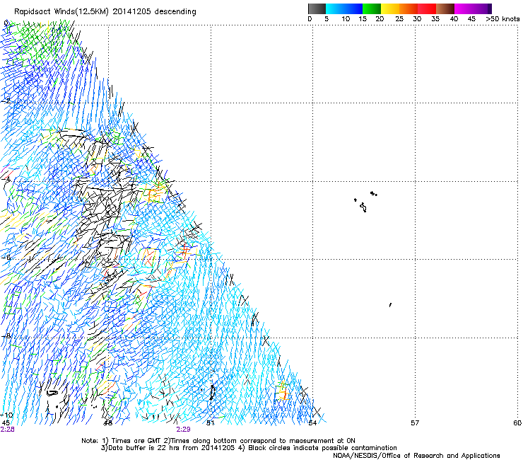Click the magenta 40-45 knots legend swatch
The height and width of the screenshot is (460, 523).
click(x=464, y=8)
